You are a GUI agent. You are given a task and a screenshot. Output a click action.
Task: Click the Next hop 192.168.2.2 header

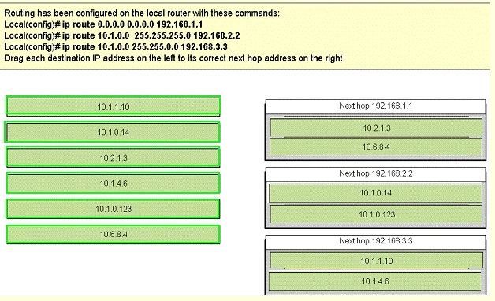pyautogui.click(x=375, y=174)
